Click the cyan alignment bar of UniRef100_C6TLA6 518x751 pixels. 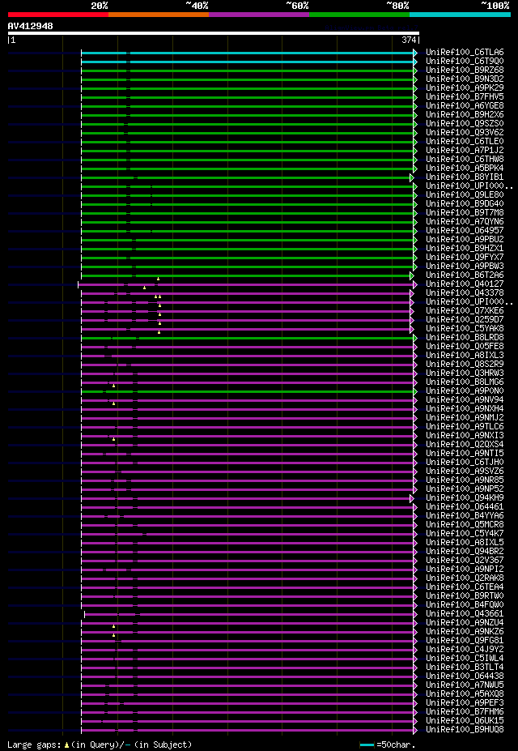pos(248,53)
